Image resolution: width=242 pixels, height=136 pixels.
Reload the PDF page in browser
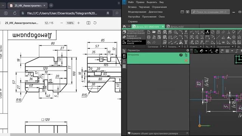click(x=15, y=13)
